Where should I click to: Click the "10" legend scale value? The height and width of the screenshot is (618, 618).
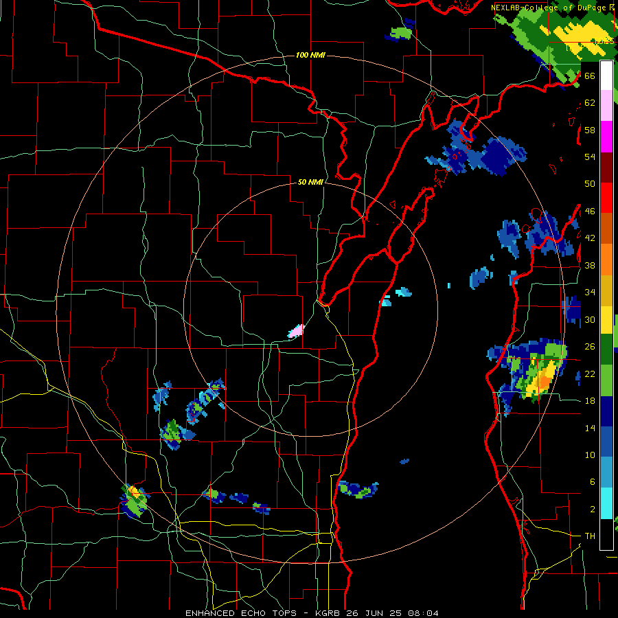tap(590, 455)
